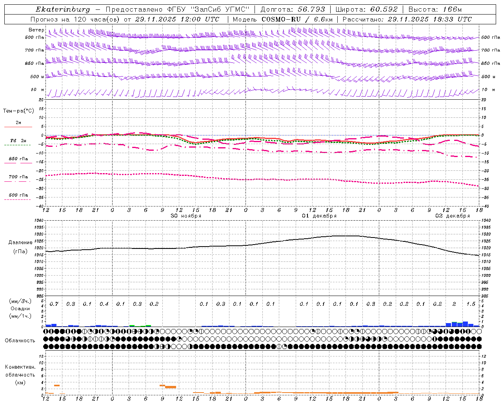Click the 'Ветер' wind panel label
Image resolution: width=502 pixels, height=402 pixels.
coord(36,30)
